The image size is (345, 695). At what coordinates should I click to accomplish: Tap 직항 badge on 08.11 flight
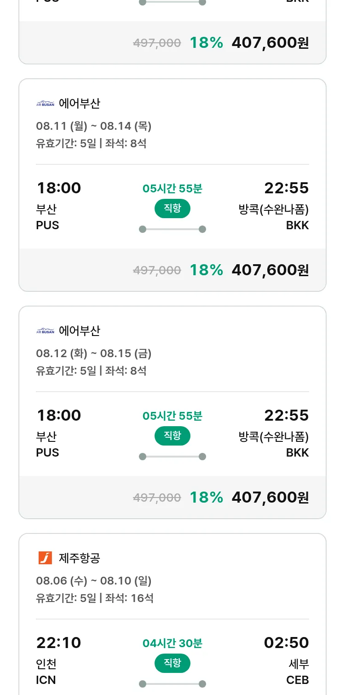point(172,208)
